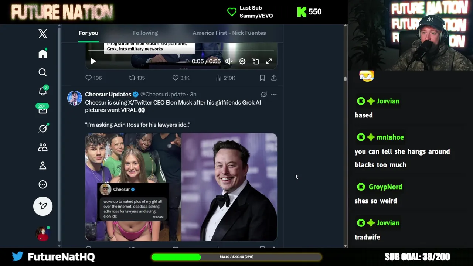Screen dimensions: 473x266
Task: Click Jovvian username above 'based'
Action: pos(388,101)
